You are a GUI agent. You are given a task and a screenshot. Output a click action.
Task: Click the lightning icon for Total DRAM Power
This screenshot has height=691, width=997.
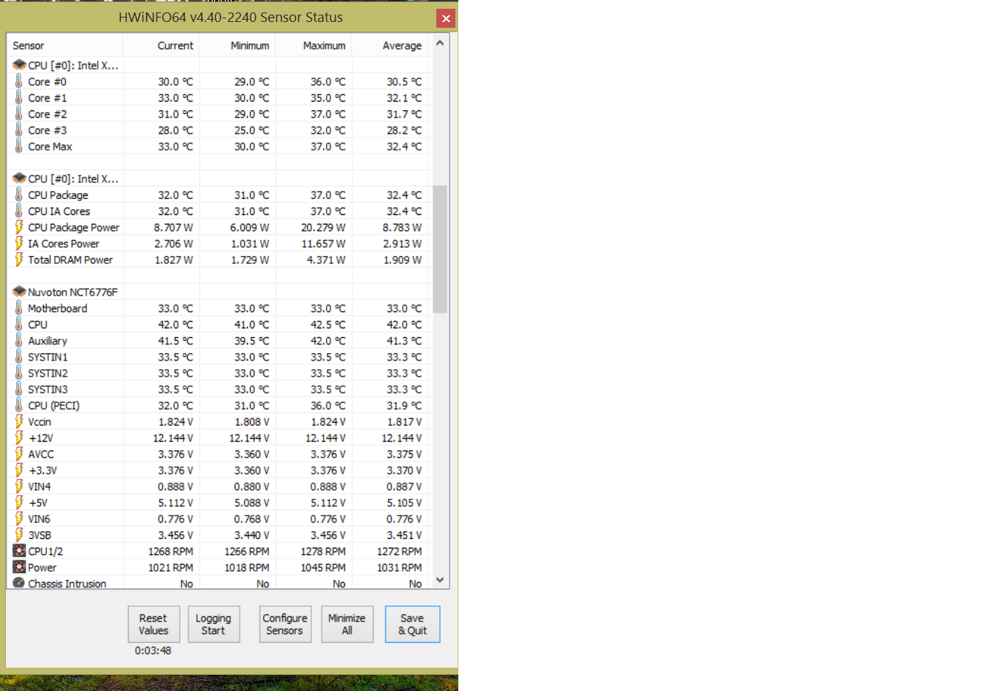coord(19,259)
